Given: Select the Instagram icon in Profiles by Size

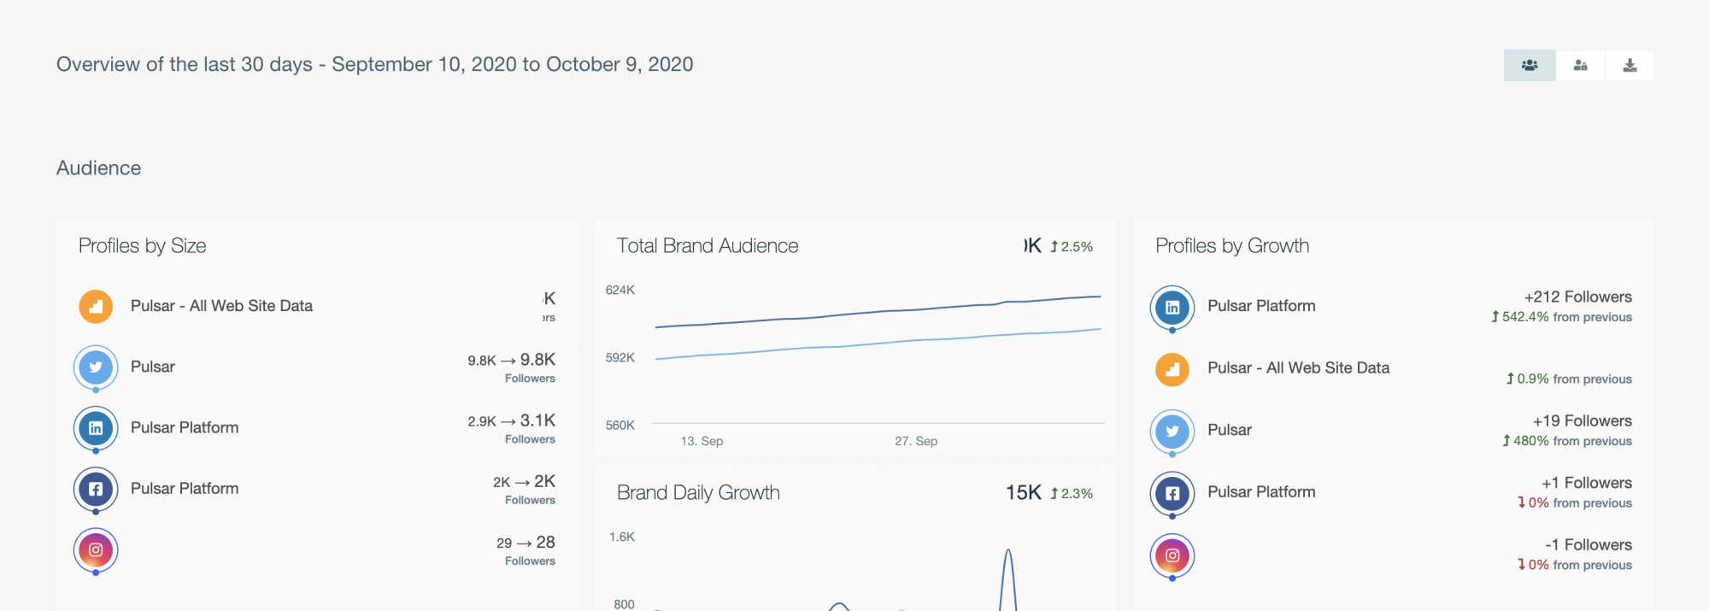Looking at the screenshot, I should point(96,549).
